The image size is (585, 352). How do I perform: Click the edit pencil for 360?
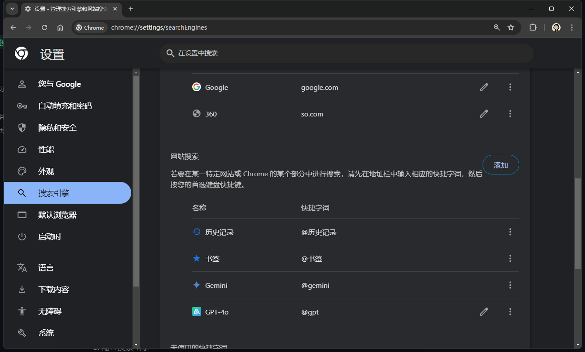coord(484,114)
